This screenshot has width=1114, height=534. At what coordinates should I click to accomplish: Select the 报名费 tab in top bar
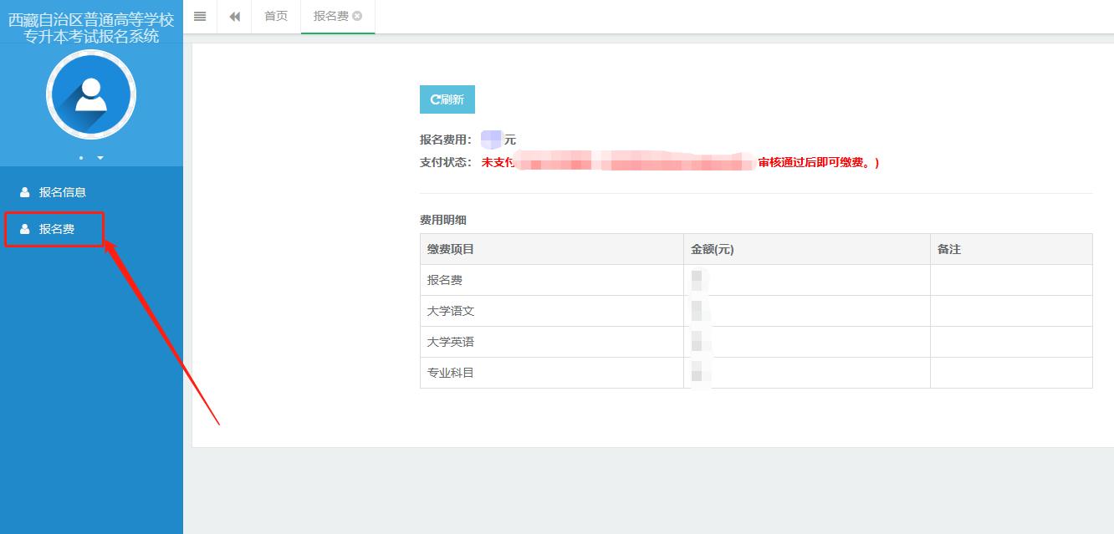330,17
